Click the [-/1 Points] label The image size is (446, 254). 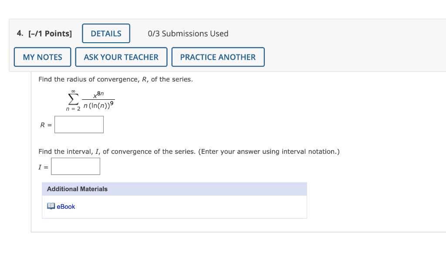point(50,34)
